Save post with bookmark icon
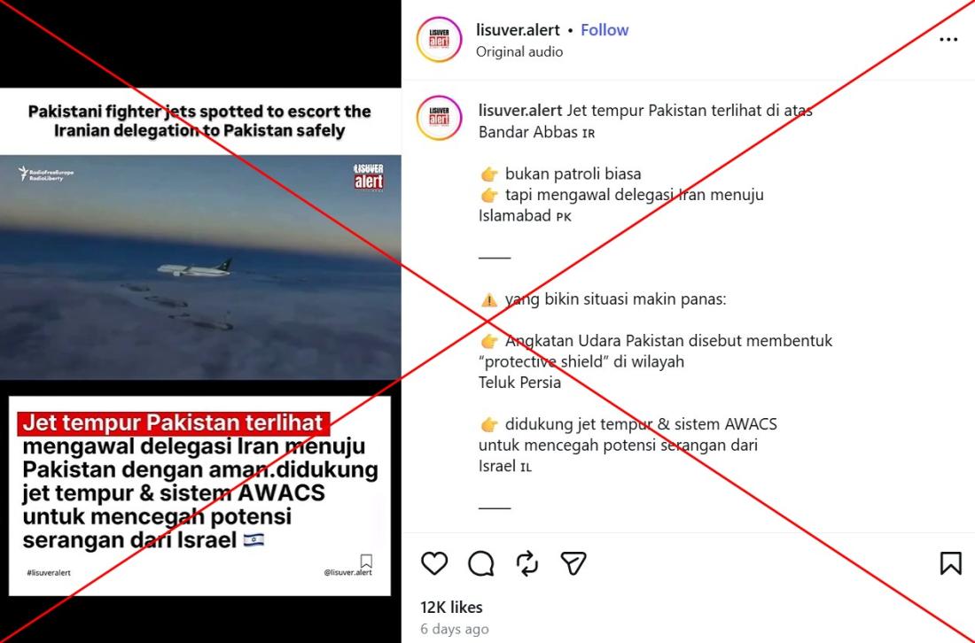975x643 pixels. coord(951,563)
